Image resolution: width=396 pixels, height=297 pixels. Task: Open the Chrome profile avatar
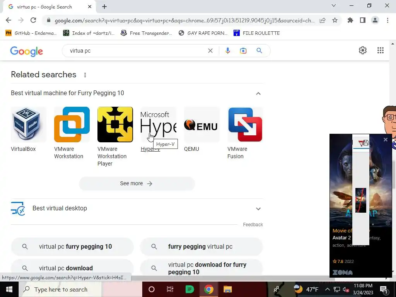pos(375,20)
